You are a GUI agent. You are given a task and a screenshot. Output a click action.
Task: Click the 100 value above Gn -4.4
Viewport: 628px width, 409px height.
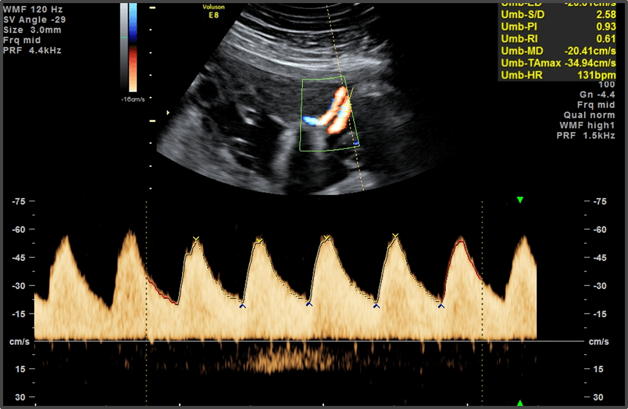(x=606, y=84)
